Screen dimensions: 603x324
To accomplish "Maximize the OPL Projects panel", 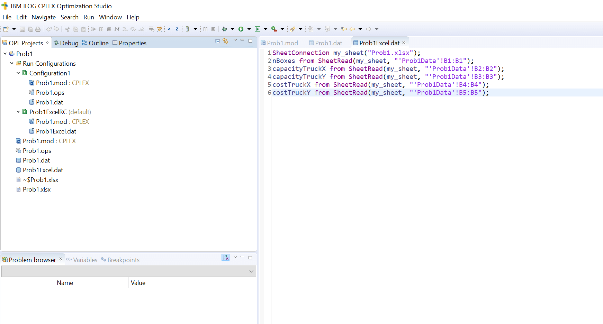I will pyautogui.click(x=250, y=41).
